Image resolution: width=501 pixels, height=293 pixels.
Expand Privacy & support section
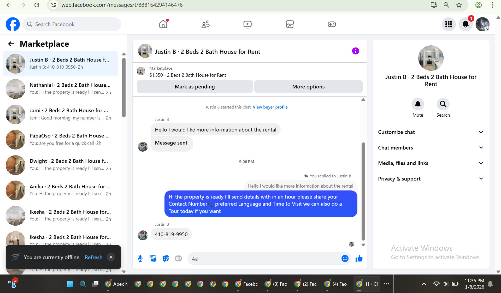(431, 179)
